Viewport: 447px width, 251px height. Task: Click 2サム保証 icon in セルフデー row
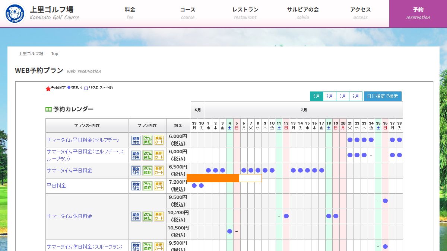(148, 140)
